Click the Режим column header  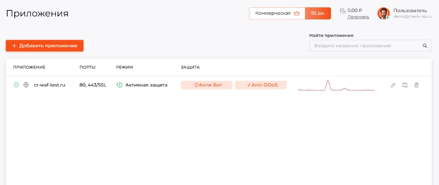(x=124, y=67)
